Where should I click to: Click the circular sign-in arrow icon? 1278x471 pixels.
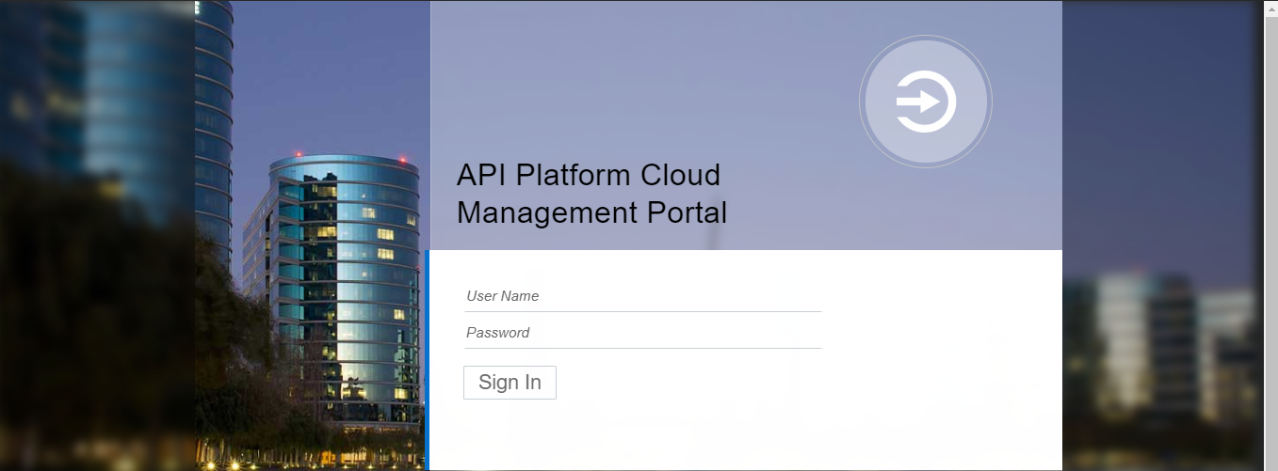[x=925, y=101]
